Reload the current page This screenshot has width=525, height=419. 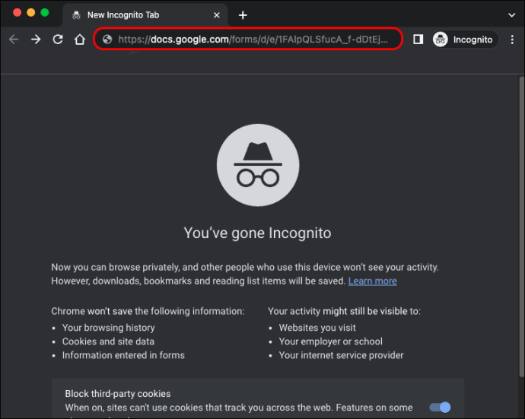click(58, 40)
